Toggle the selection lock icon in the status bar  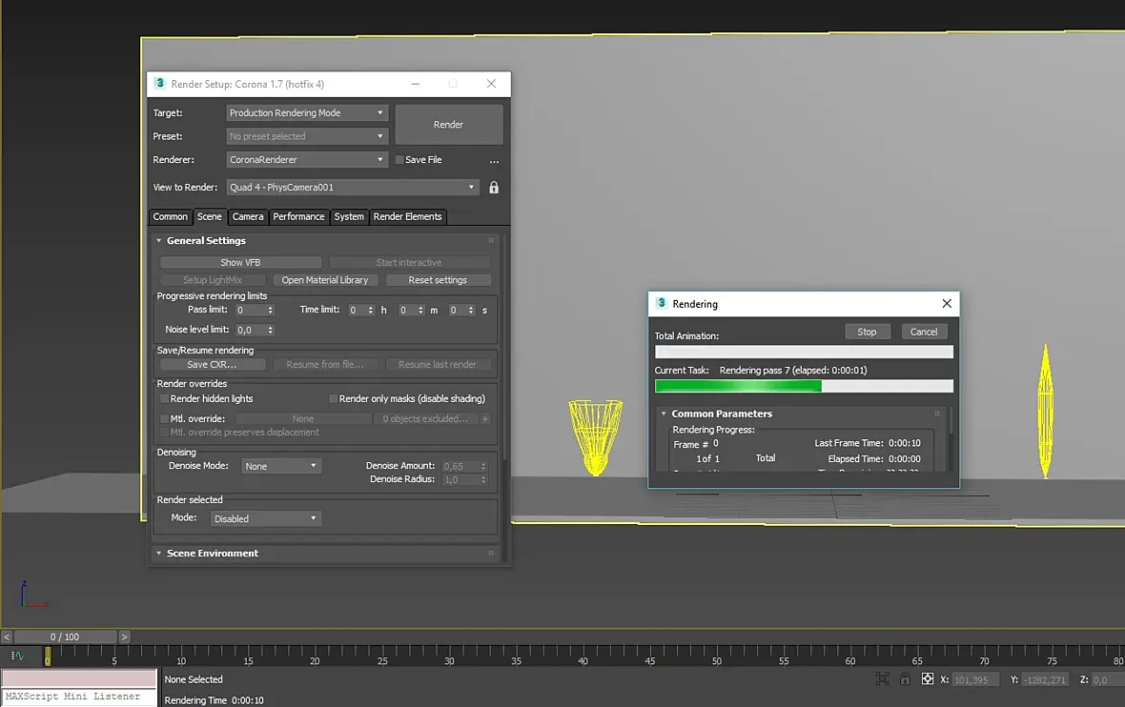click(x=905, y=678)
